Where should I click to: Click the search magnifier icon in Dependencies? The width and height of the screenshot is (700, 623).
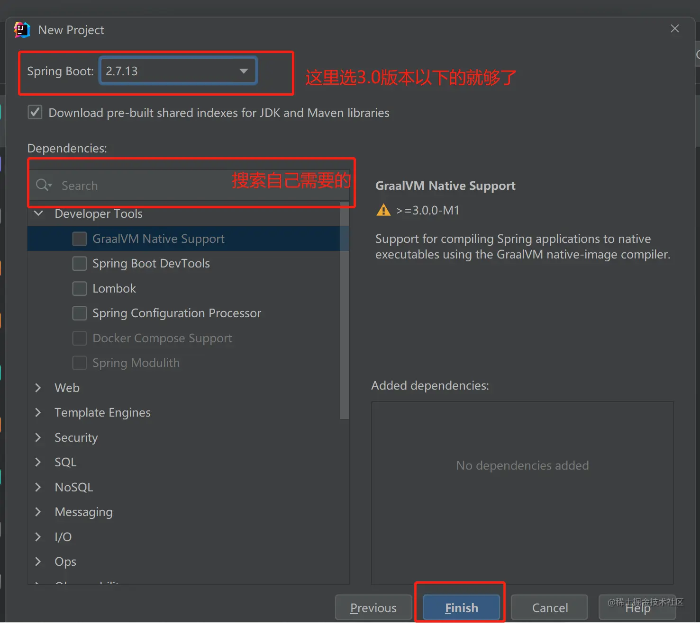pyautogui.click(x=43, y=185)
